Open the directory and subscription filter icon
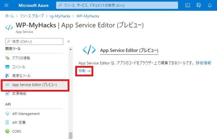 [199, 5]
